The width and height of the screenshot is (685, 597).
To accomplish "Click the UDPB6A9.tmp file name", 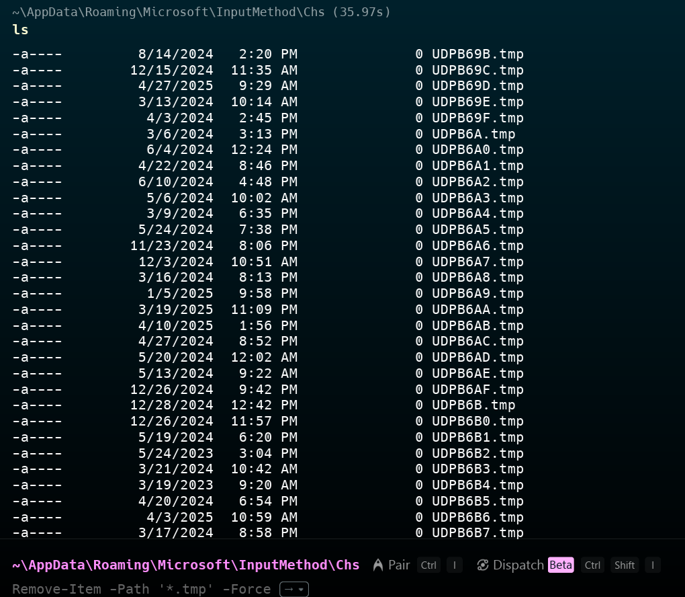I will [477, 294].
